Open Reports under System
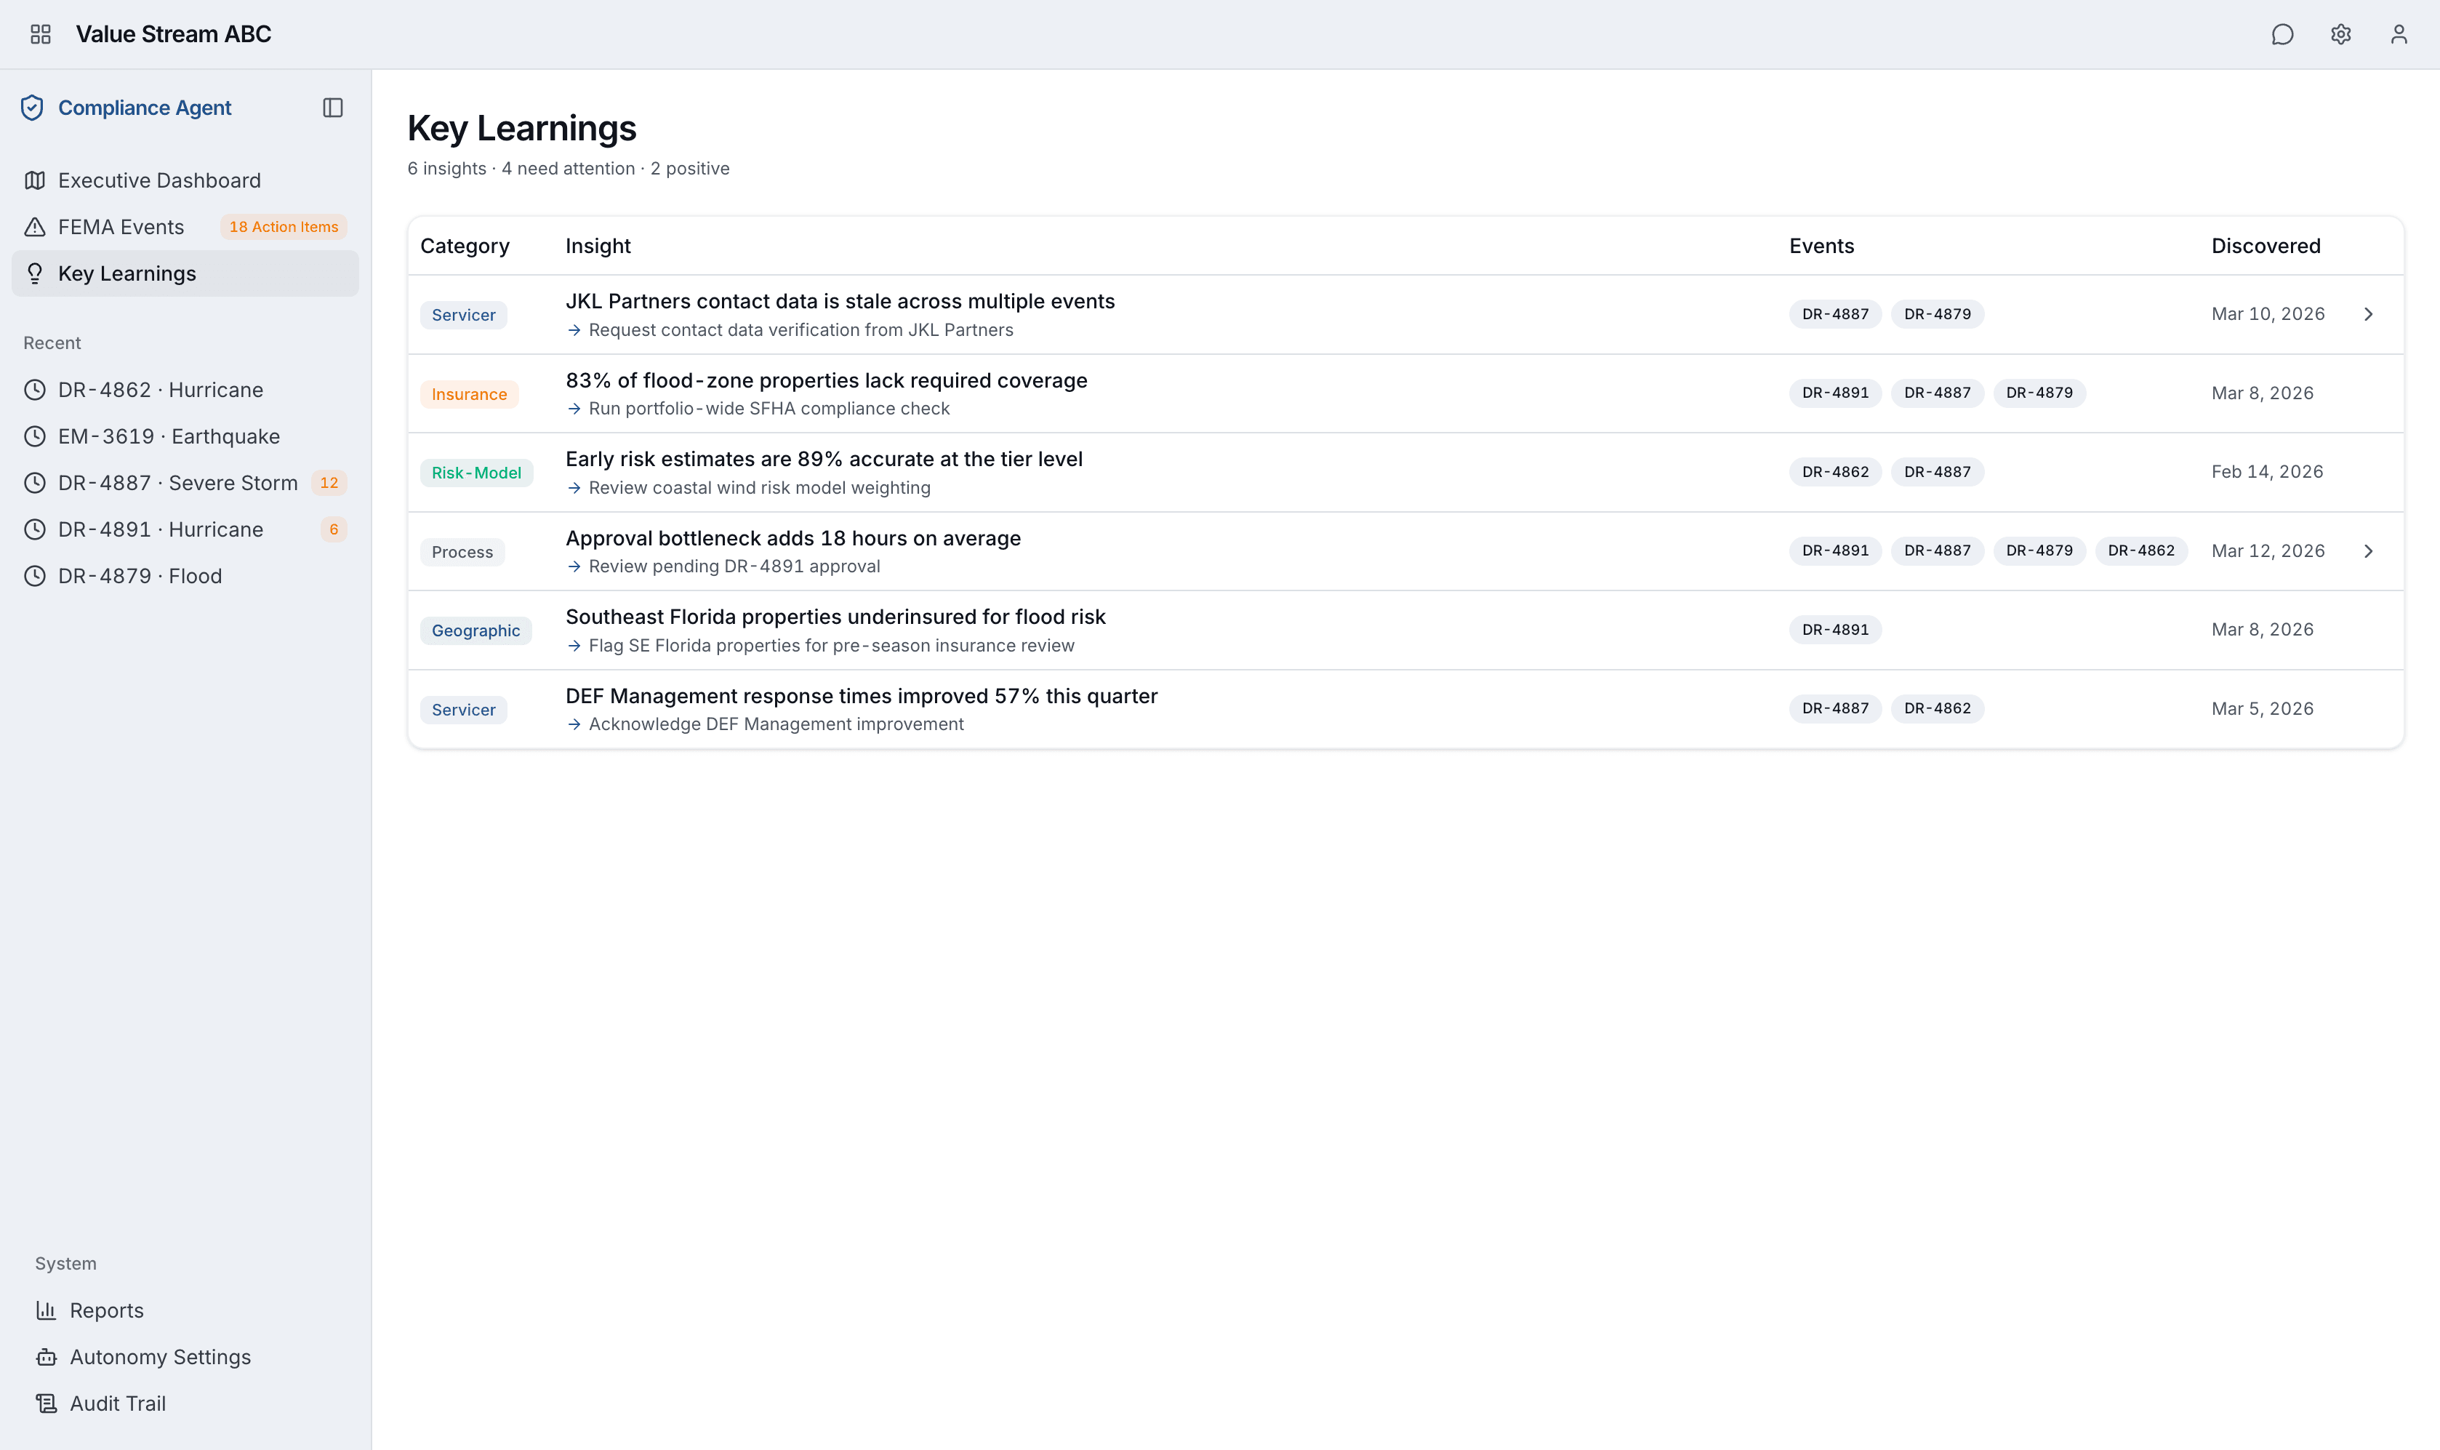2440x1450 pixels. (x=185, y=1310)
